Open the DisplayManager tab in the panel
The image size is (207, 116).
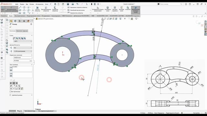[x=28, y=21]
